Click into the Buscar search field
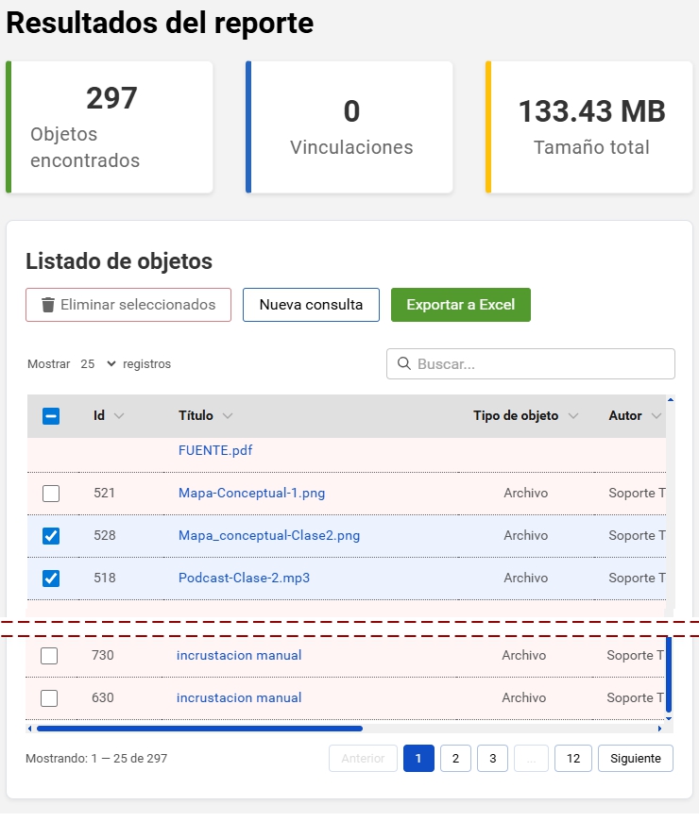Image resolution: width=699 pixels, height=822 pixels. pos(538,364)
